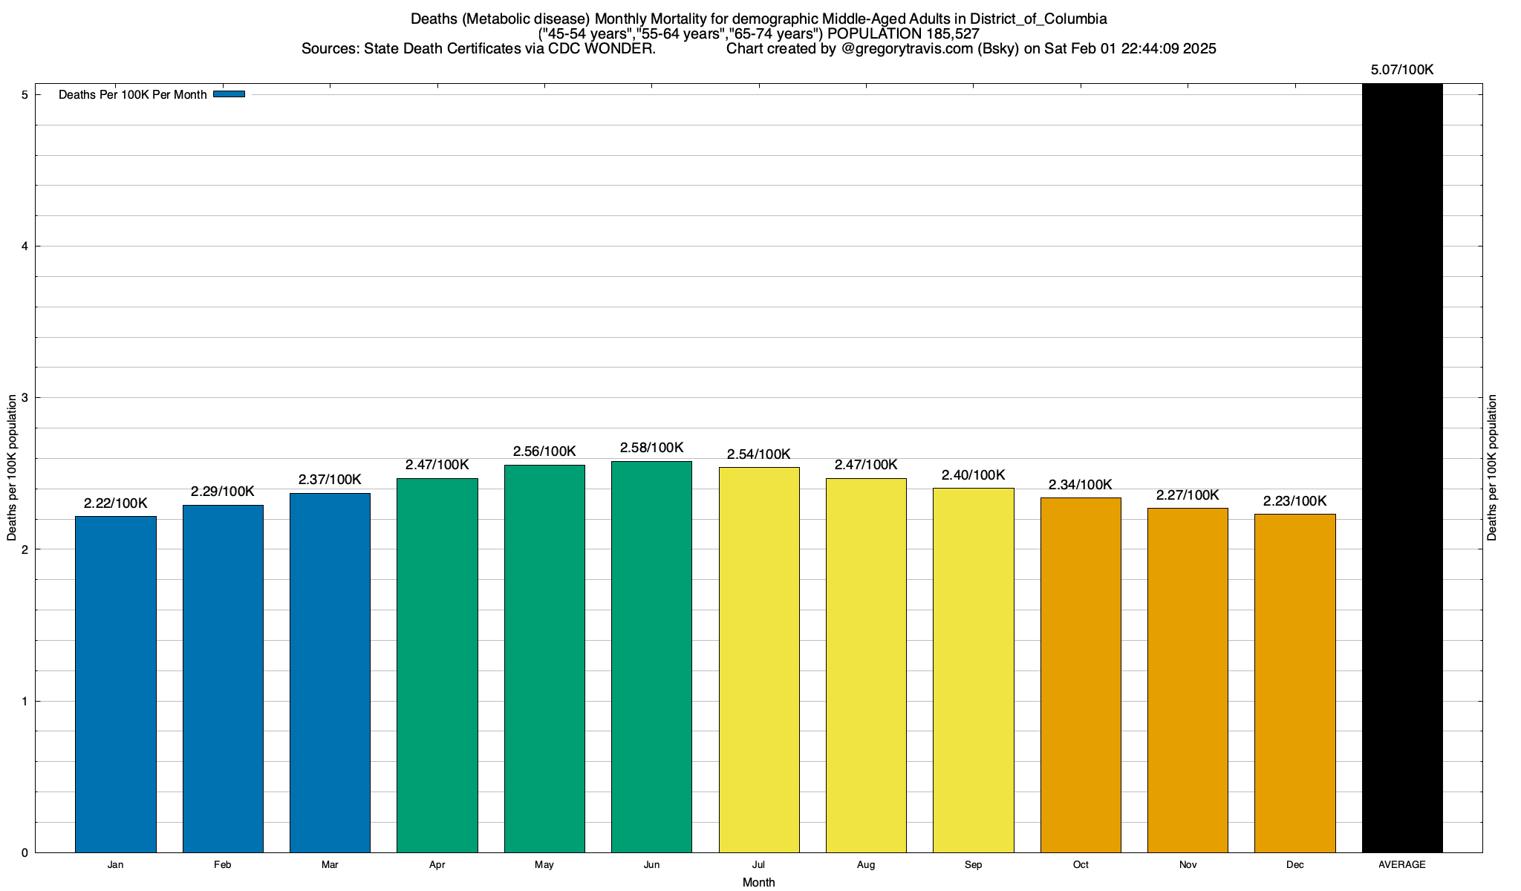
Task: Click the left y-axis title
Action: 12,468
